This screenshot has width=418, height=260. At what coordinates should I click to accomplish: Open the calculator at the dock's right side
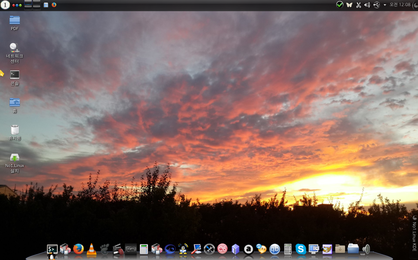coord(287,249)
